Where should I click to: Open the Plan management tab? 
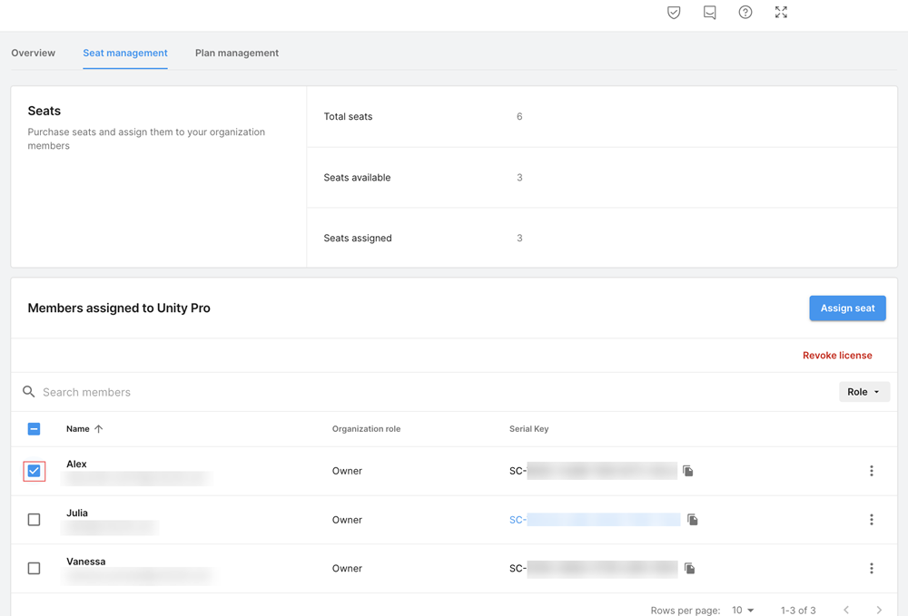click(x=237, y=53)
